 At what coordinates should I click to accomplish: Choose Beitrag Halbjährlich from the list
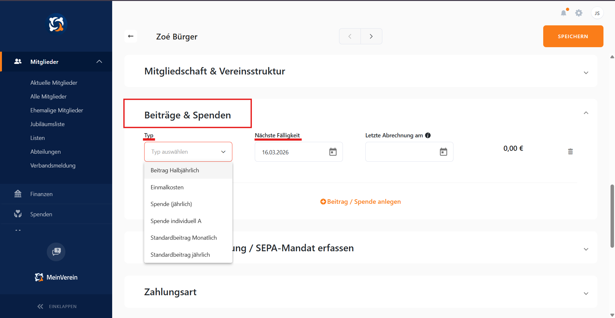[x=175, y=170]
